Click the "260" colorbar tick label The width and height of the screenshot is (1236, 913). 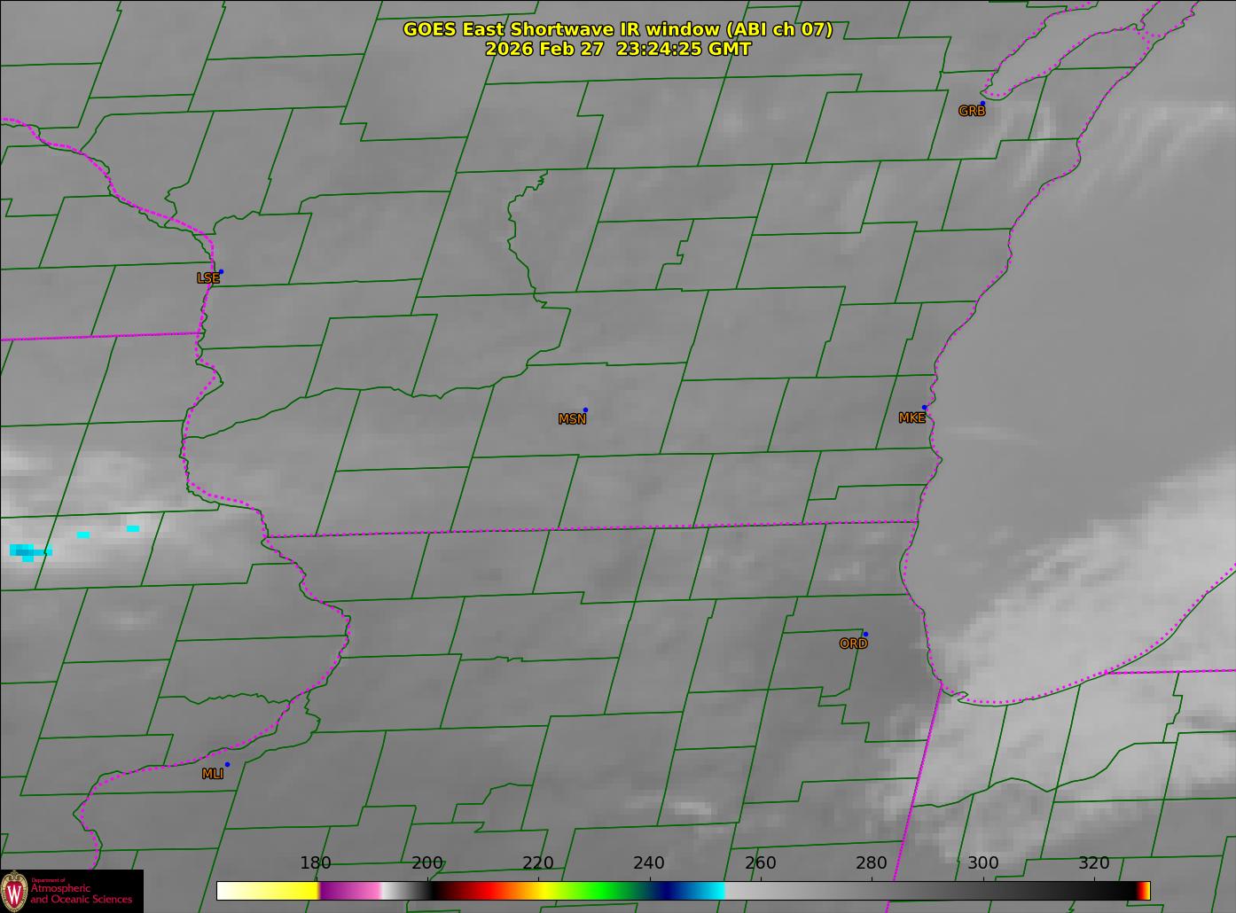coord(761,863)
